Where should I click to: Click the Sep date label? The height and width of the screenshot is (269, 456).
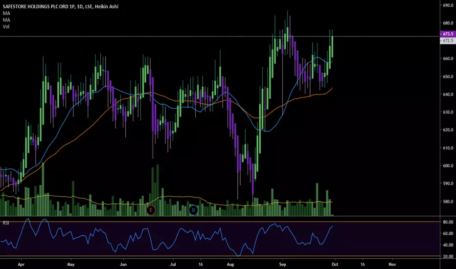coord(282,264)
